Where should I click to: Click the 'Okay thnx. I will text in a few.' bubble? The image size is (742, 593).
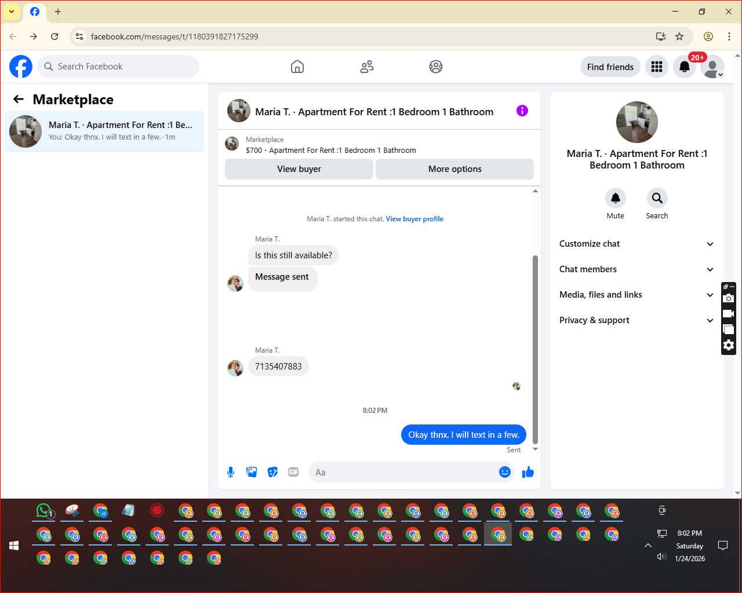tap(464, 435)
